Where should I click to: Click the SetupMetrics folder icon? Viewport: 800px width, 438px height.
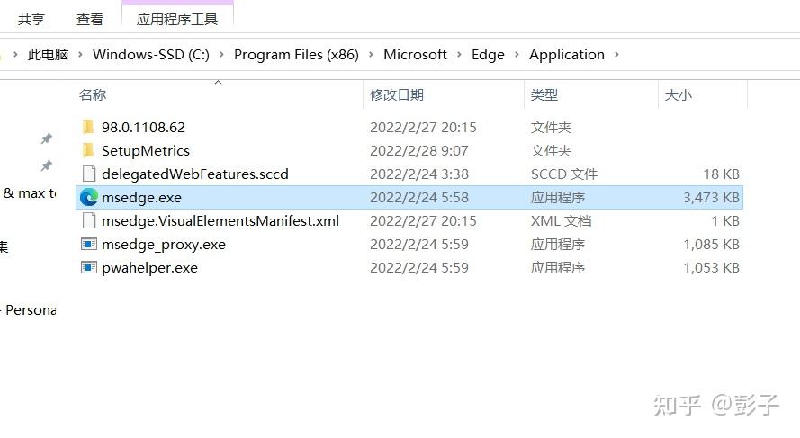88,150
